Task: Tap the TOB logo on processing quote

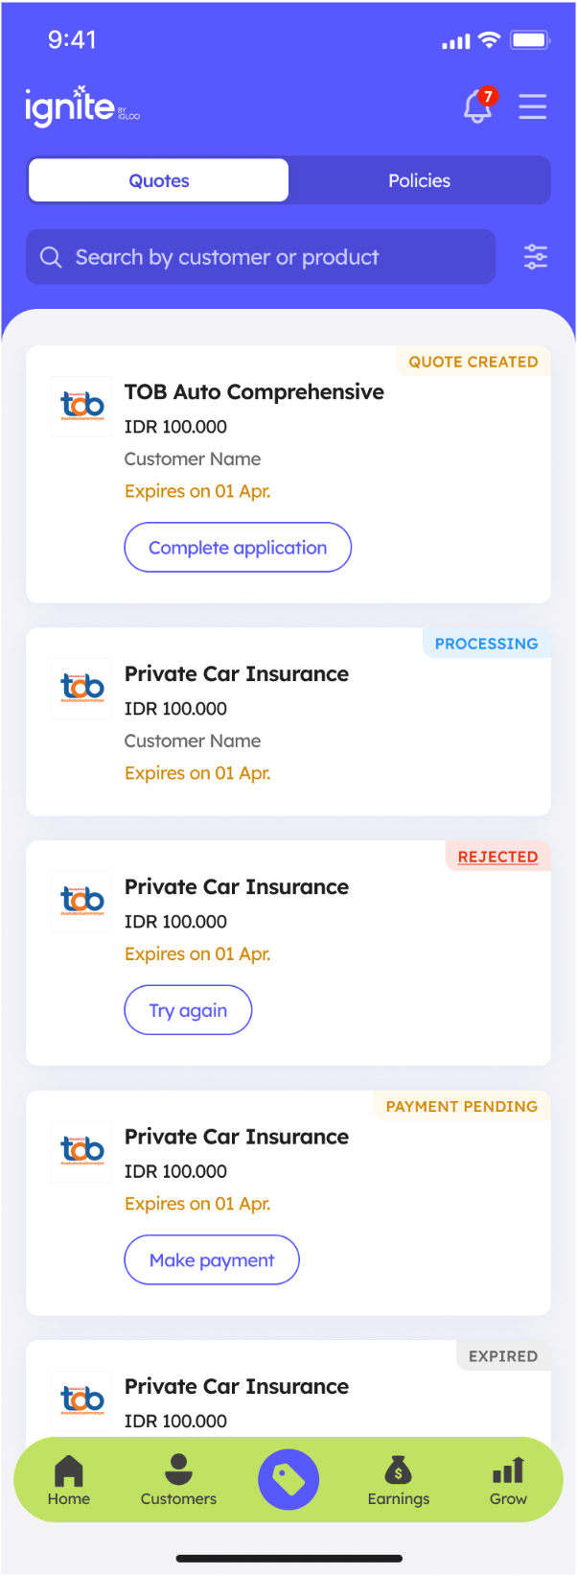Action: (x=81, y=688)
